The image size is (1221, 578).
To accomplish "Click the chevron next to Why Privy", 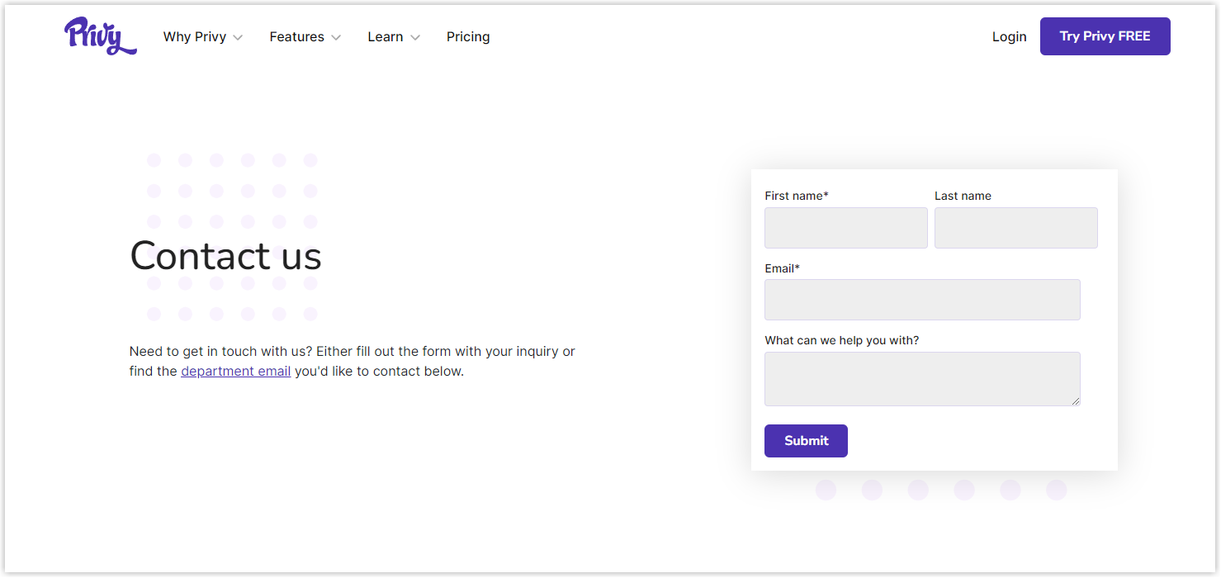I will [239, 37].
